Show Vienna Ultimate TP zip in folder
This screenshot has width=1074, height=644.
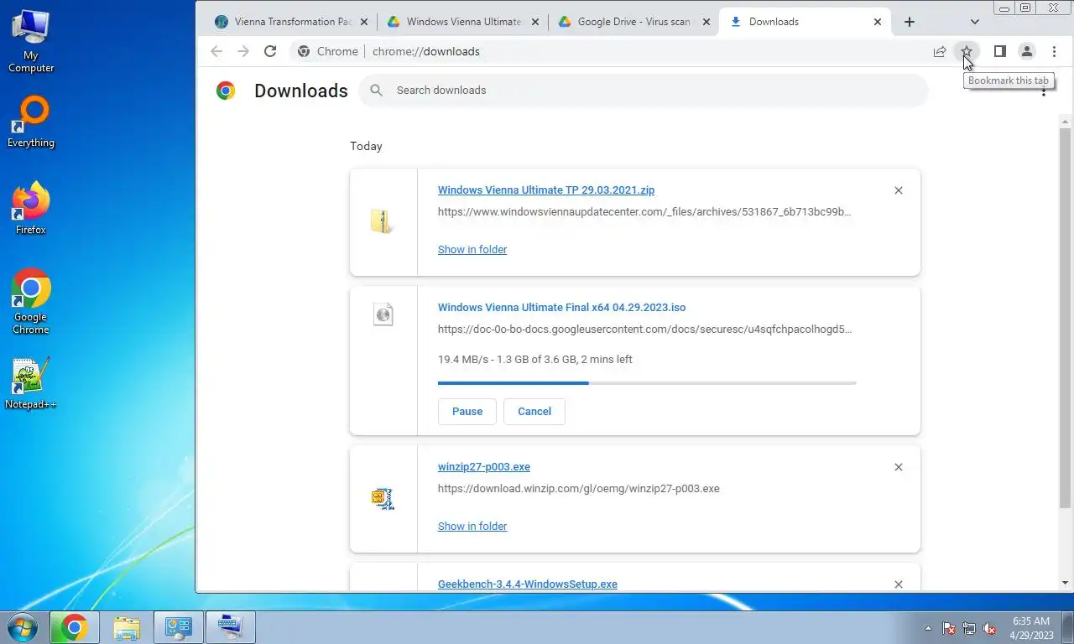(x=472, y=250)
